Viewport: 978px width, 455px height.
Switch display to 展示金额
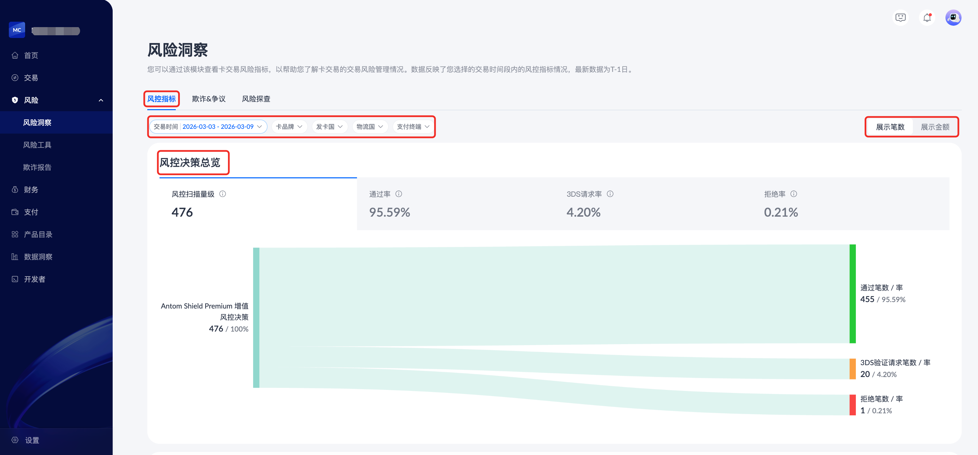[935, 127]
